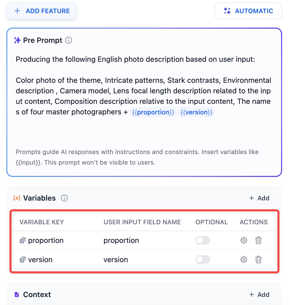Add a new Context item
The image size is (290, 305).
pyautogui.click(x=259, y=294)
